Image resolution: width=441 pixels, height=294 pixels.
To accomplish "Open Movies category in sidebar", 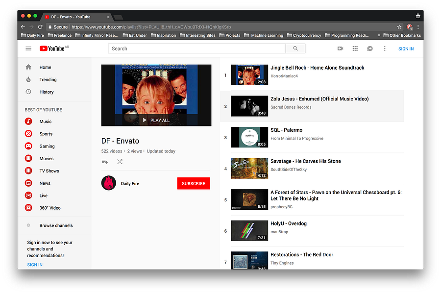I will (47, 159).
